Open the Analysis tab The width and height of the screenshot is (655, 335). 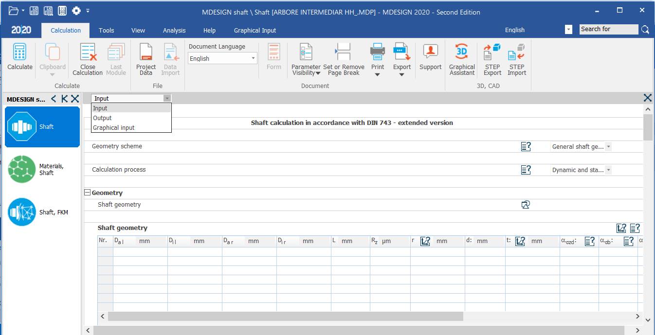174,30
